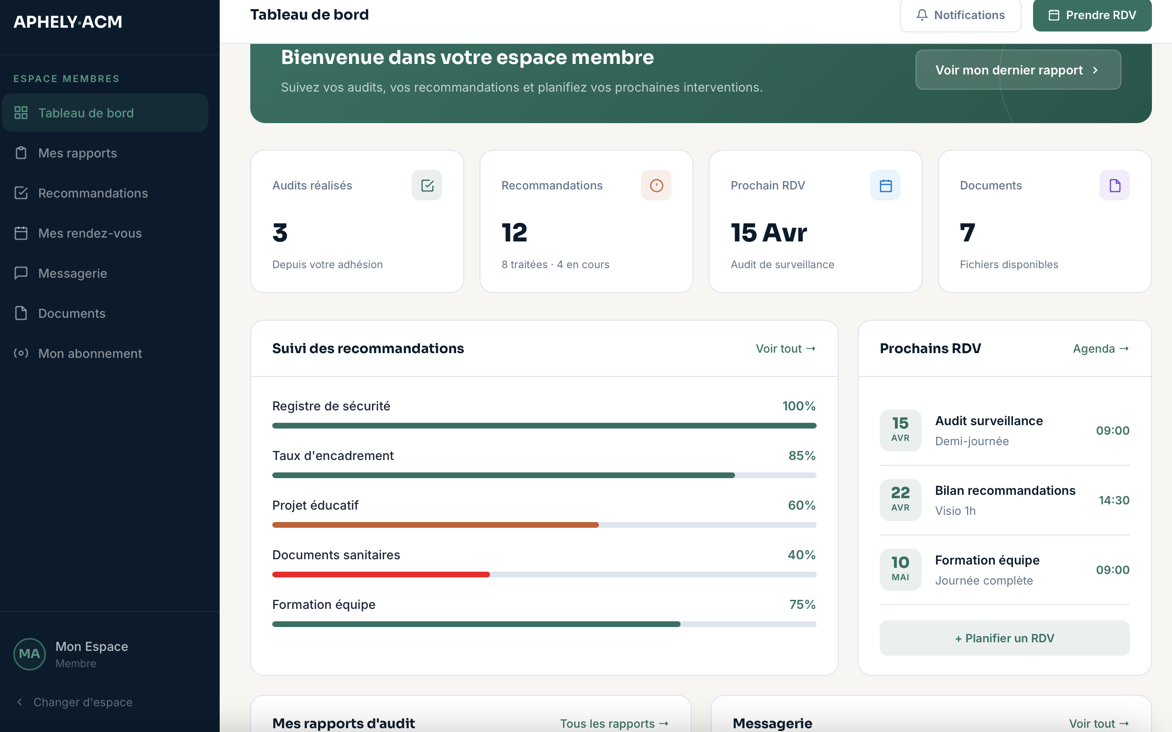The height and width of the screenshot is (732, 1172).
Task: Select the Mes rendez-vous calendar icon
Action: click(x=21, y=233)
